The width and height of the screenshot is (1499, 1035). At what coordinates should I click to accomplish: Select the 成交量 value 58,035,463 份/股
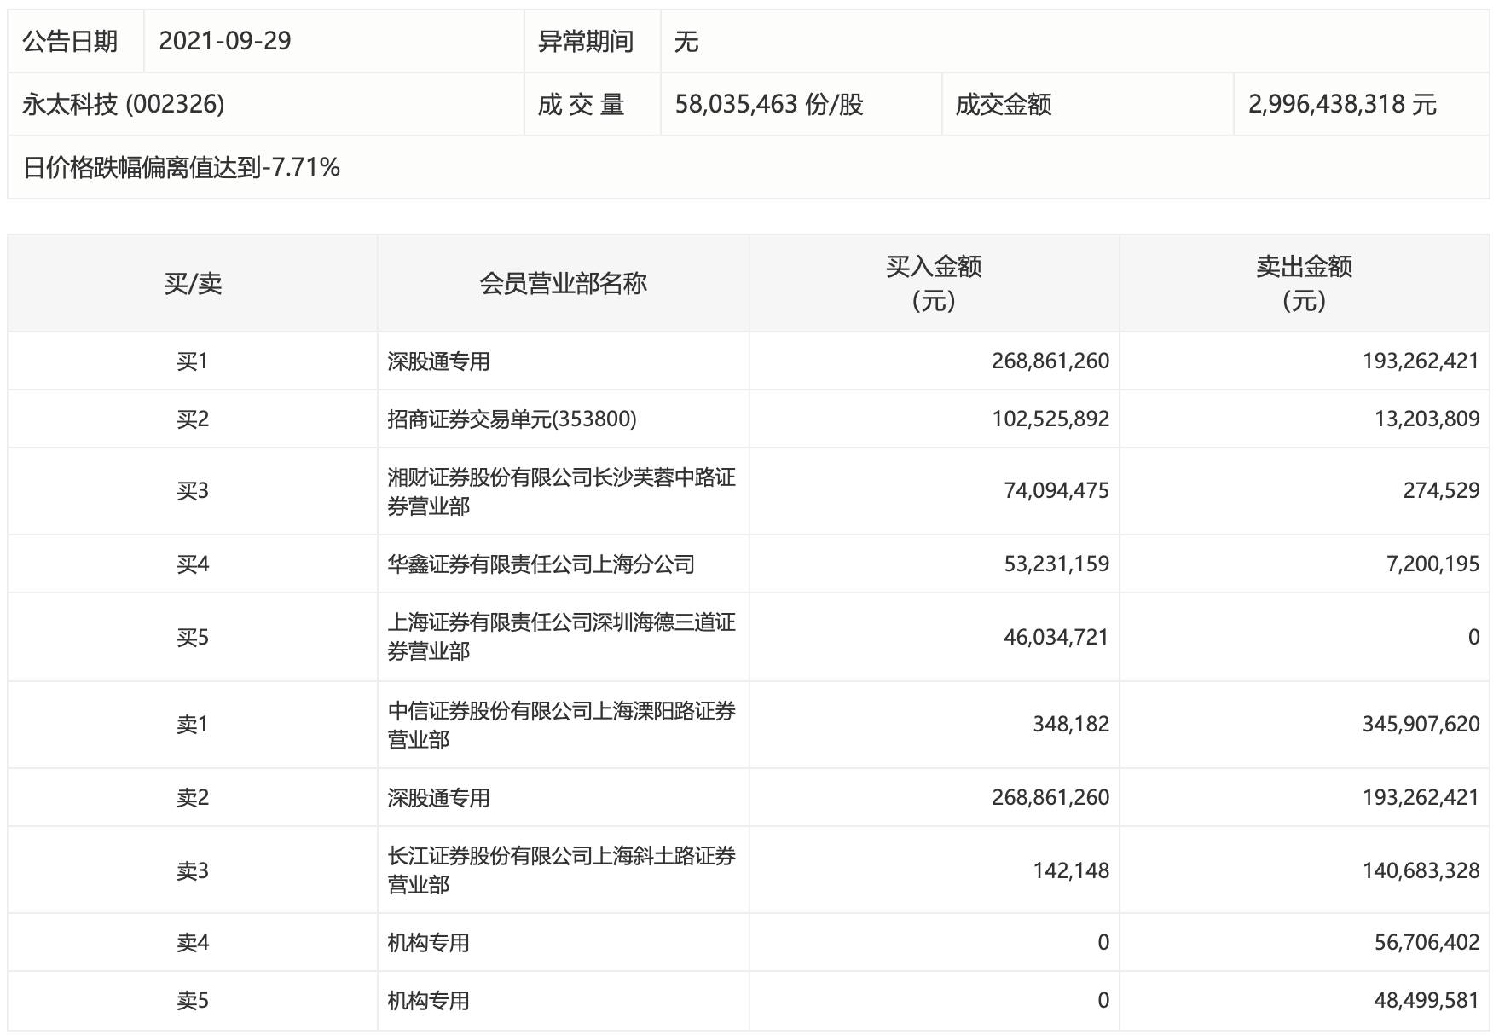click(769, 104)
